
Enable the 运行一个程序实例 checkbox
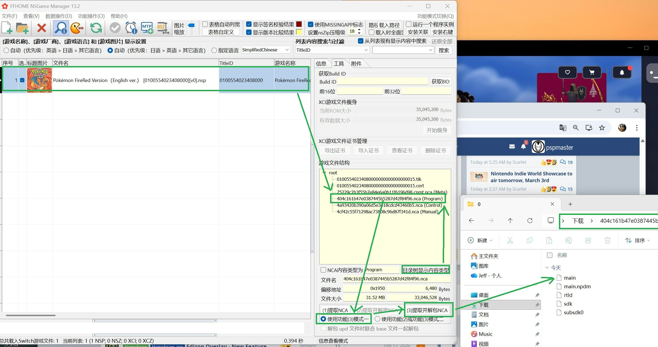pyautogui.click(x=409, y=24)
